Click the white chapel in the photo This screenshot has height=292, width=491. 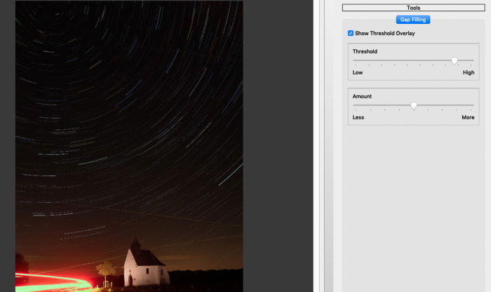pyautogui.click(x=144, y=265)
